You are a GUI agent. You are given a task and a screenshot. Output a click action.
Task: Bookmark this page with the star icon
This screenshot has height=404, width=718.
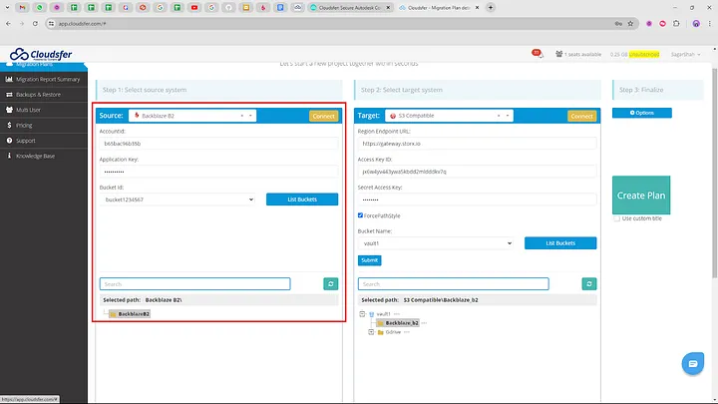click(630, 23)
